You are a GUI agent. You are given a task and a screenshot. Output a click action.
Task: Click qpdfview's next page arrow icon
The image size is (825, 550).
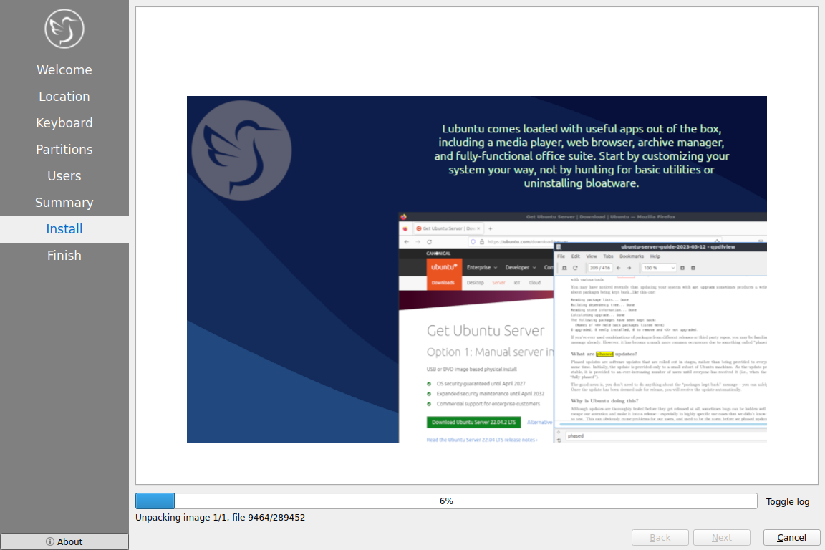(629, 268)
